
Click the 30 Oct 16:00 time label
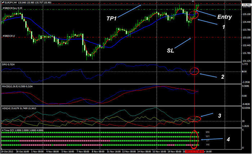coord(23,151)
